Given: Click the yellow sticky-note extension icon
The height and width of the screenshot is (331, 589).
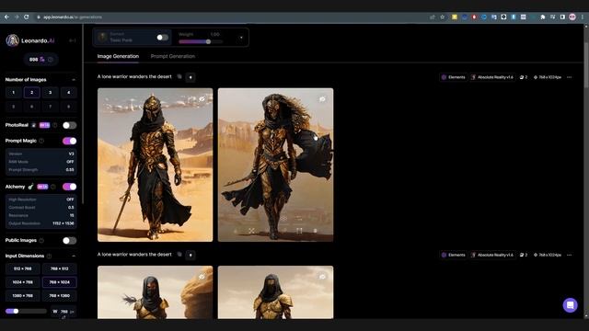Looking at the screenshot, I should (x=455, y=17).
